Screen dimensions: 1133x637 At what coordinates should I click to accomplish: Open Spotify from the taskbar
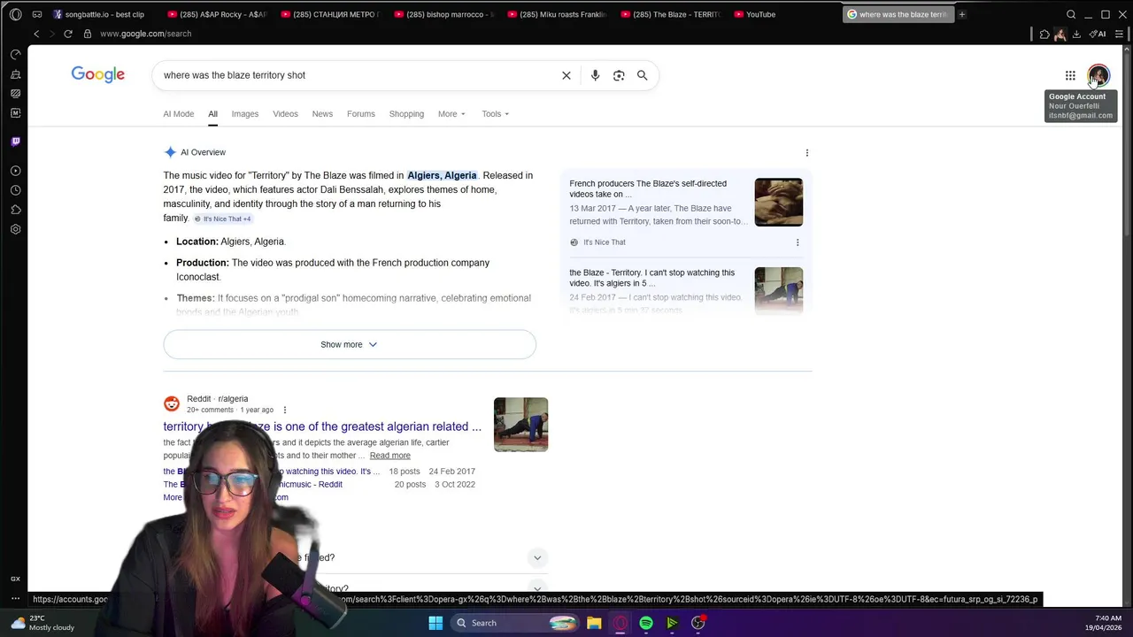[x=646, y=623]
